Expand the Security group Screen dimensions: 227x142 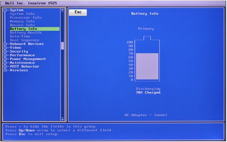tap(5, 52)
